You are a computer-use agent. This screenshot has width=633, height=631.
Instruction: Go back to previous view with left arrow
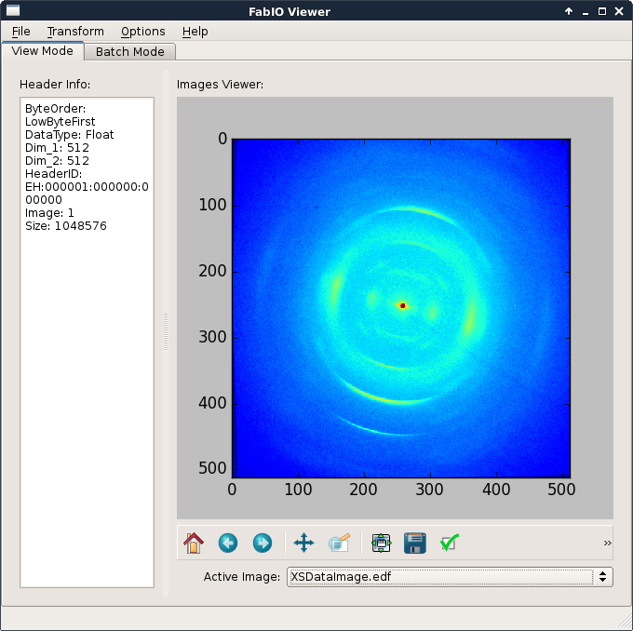[228, 543]
